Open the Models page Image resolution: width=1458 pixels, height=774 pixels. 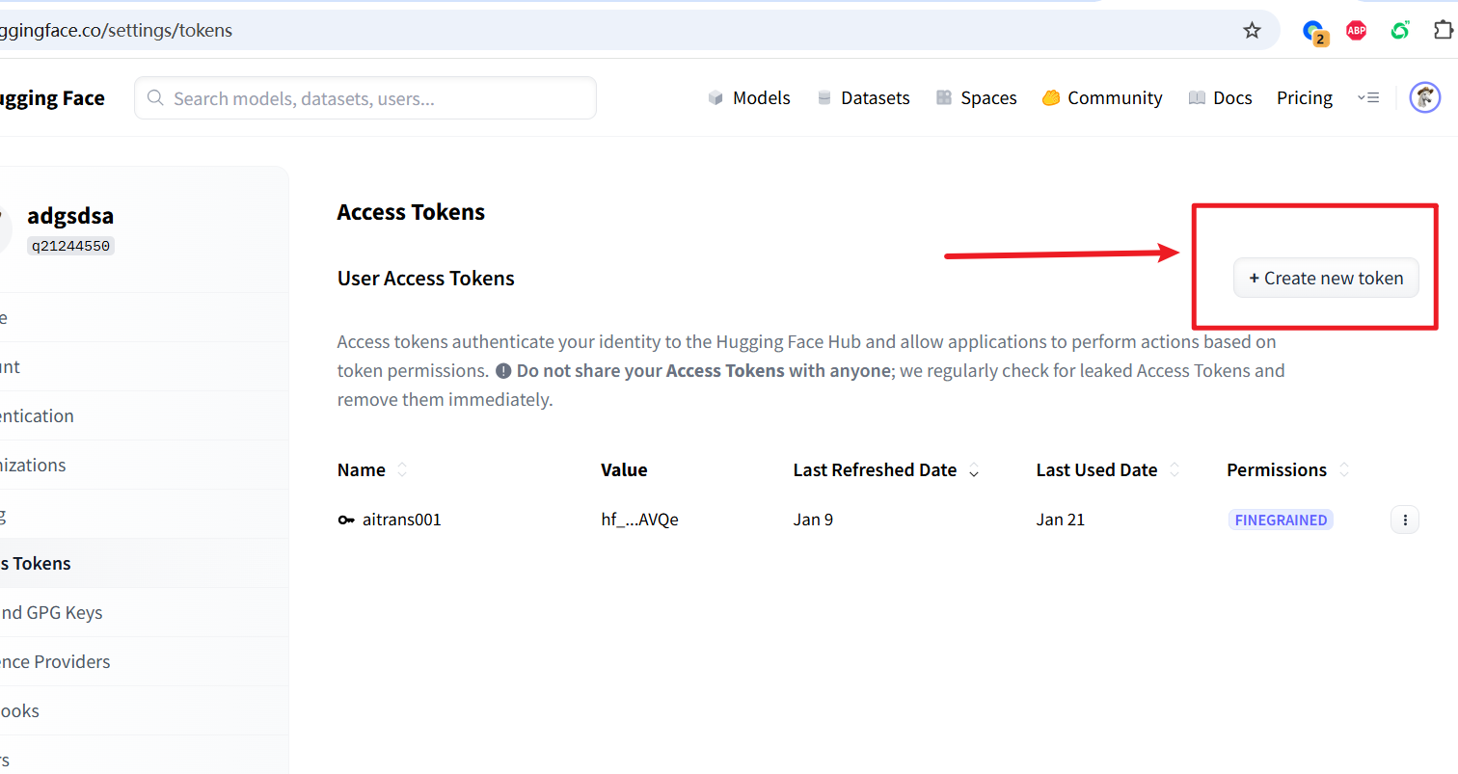(x=749, y=97)
